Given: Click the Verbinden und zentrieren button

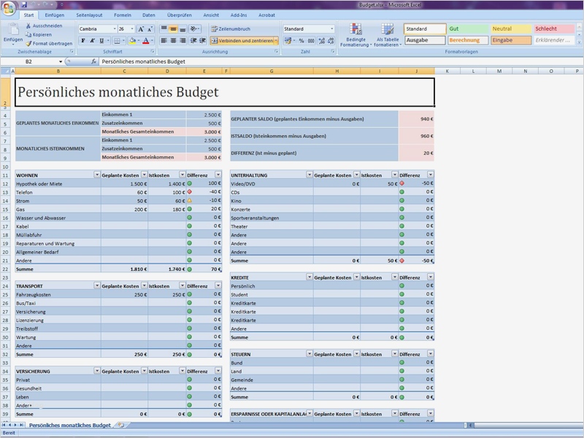Looking at the screenshot, I should click(242, 41).
